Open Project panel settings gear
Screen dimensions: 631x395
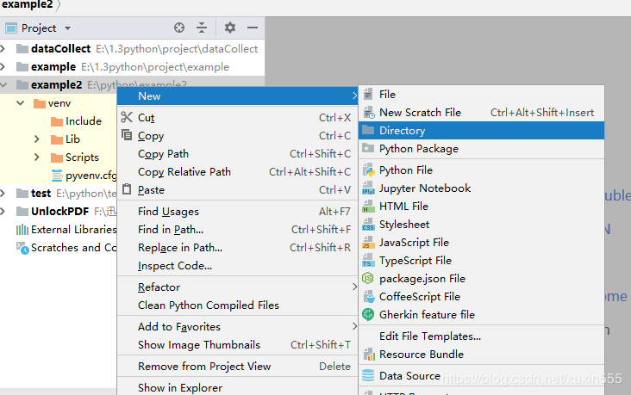click(230, 28)
